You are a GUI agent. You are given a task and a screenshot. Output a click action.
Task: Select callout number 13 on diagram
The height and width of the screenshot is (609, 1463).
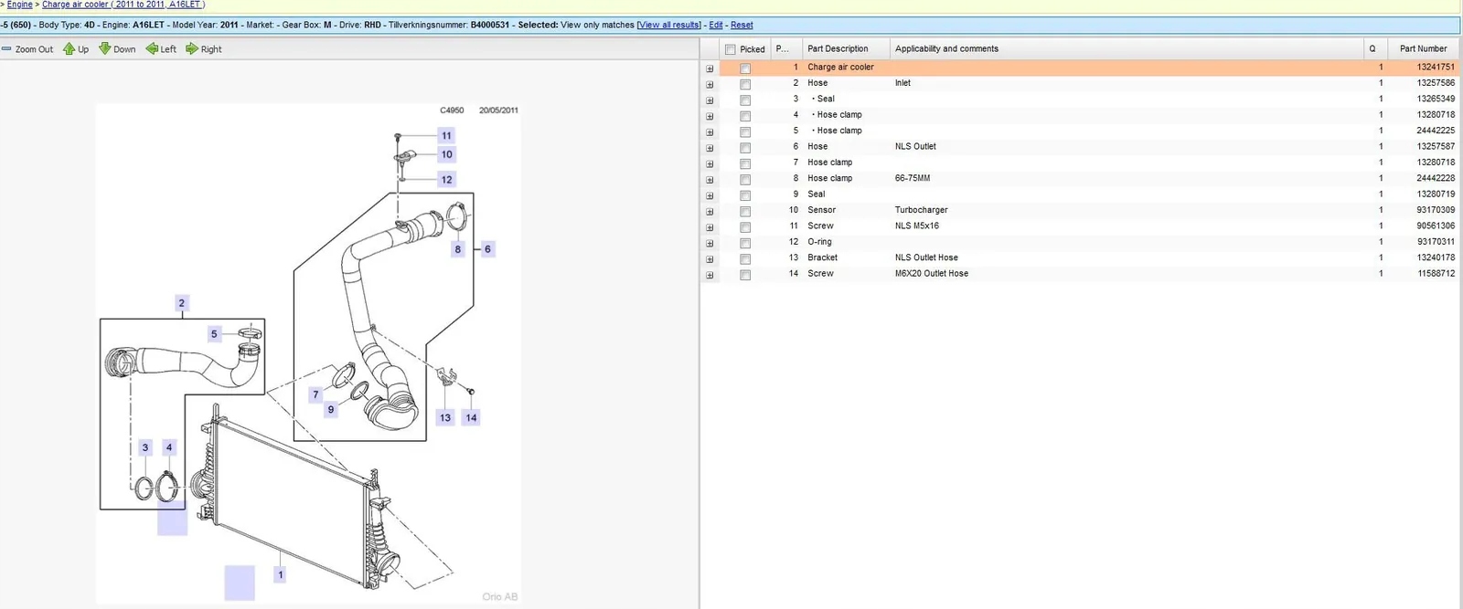click(x=445, y=417)
